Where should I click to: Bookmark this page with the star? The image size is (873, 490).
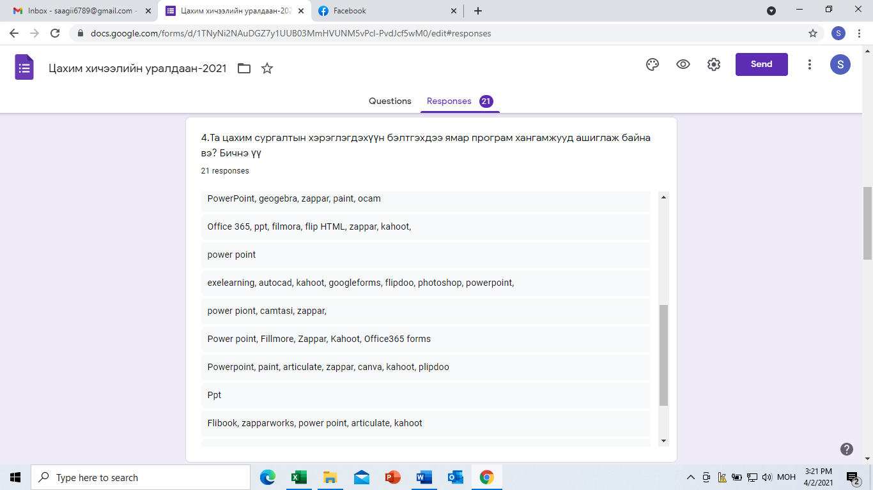813,33
